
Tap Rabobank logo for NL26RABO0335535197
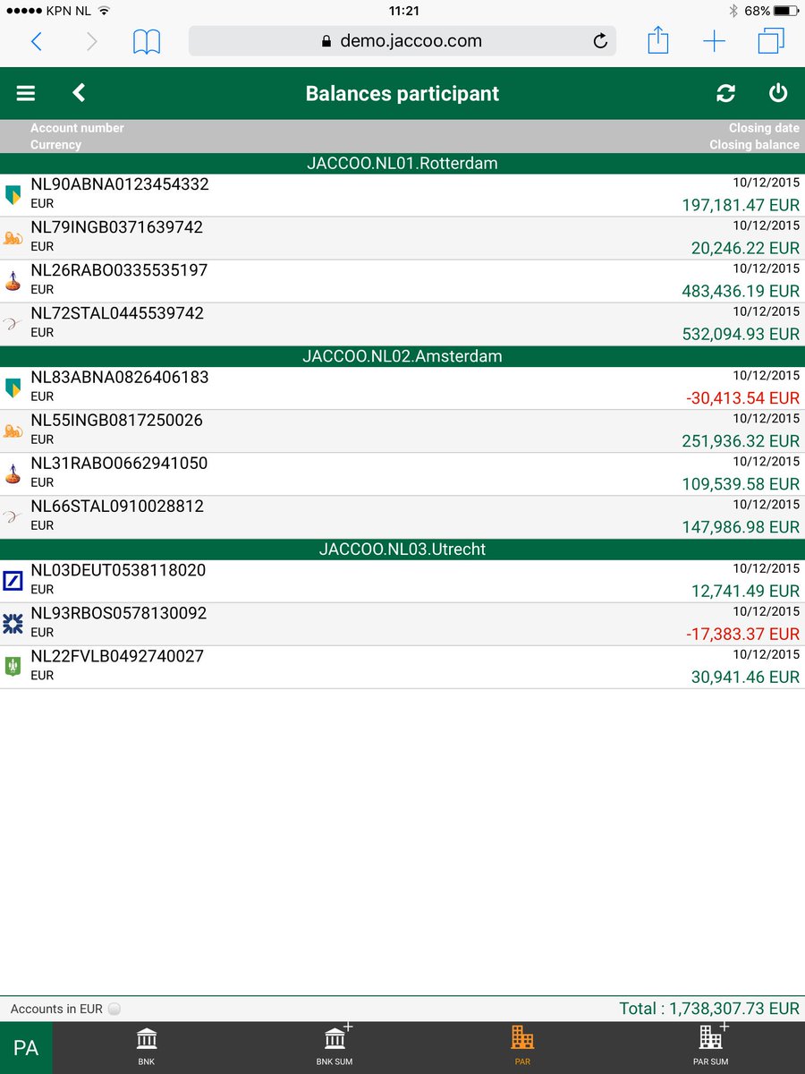[13, 280]
